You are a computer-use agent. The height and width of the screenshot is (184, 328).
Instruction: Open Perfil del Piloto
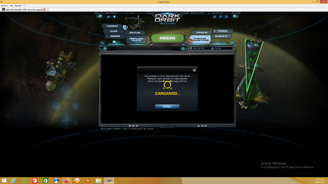click(136, 39)
